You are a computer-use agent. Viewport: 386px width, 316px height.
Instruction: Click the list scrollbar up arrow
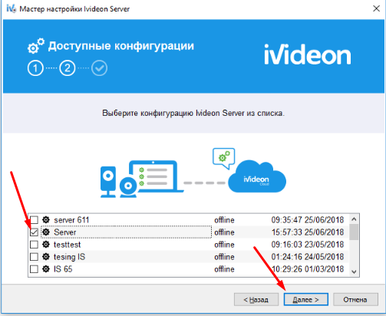click(x=354, y=219)
